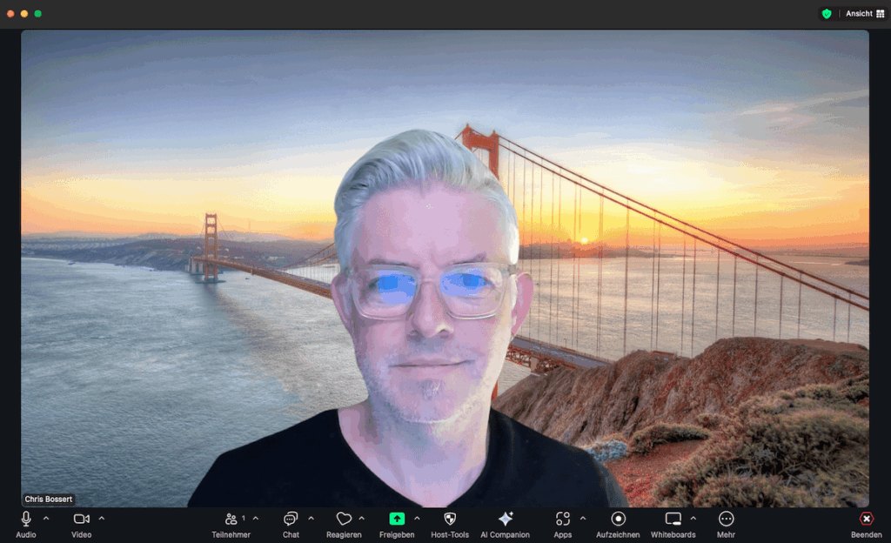Open Whiteboards from the toolbar

(x=673, y=520)
